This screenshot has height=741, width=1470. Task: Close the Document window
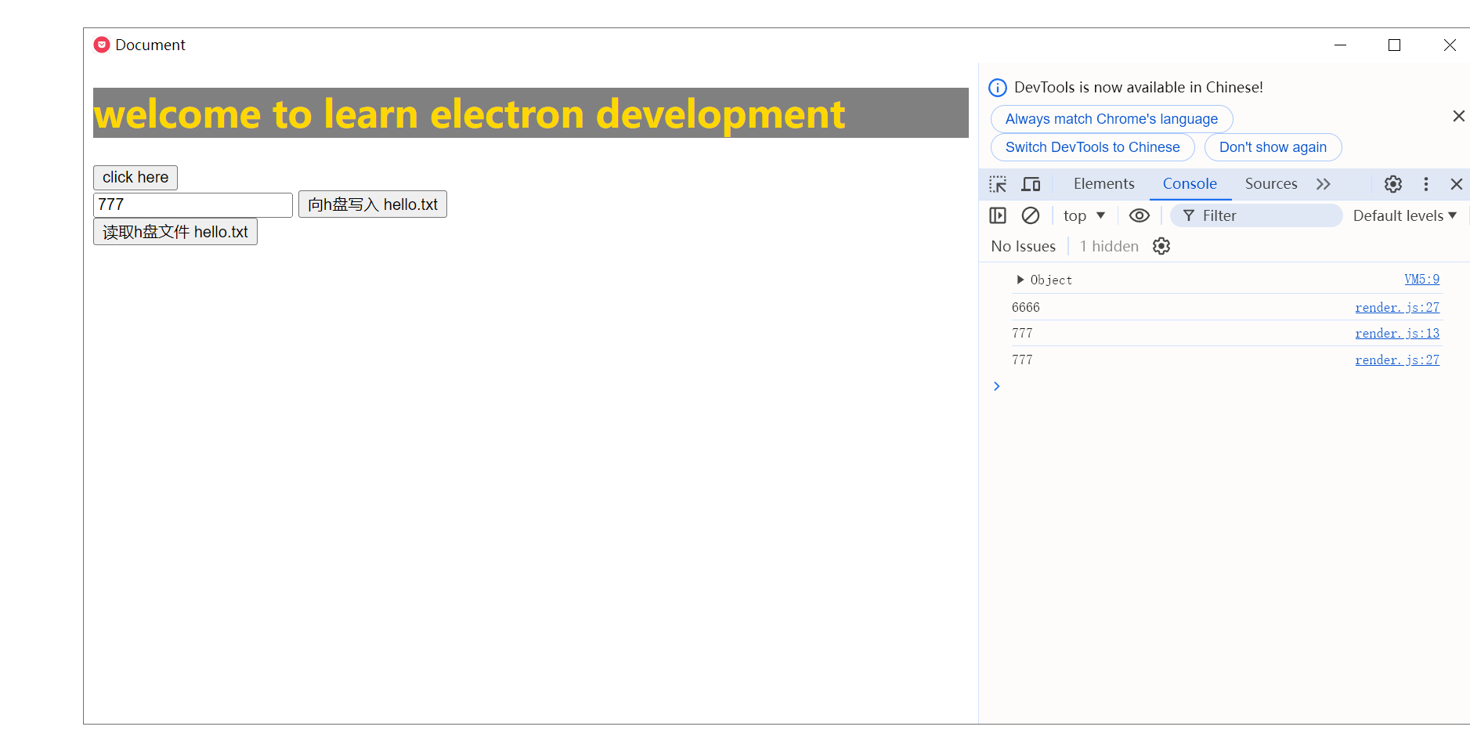click(1450, 45)
